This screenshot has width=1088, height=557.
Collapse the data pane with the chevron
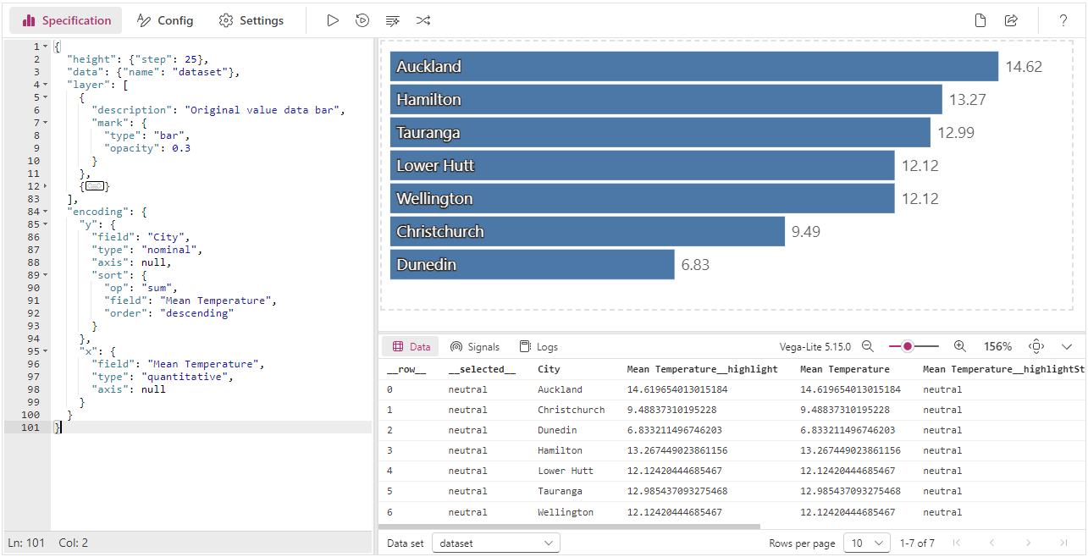(1067, 346)
